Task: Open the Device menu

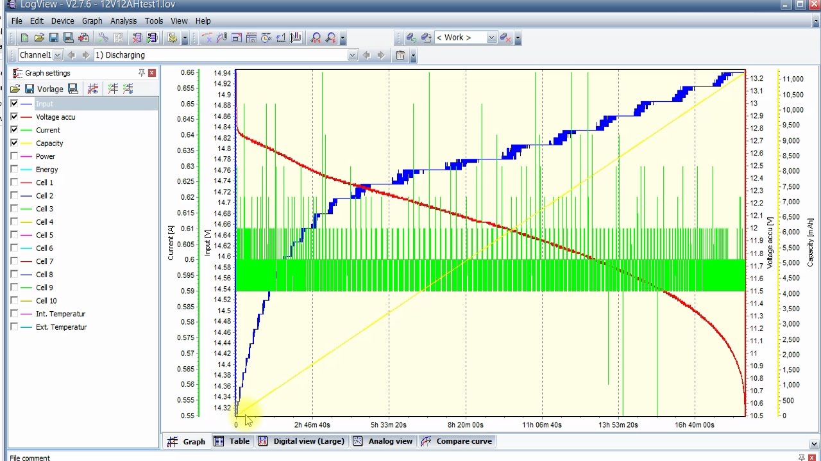Action: click(x=63, y=21)
